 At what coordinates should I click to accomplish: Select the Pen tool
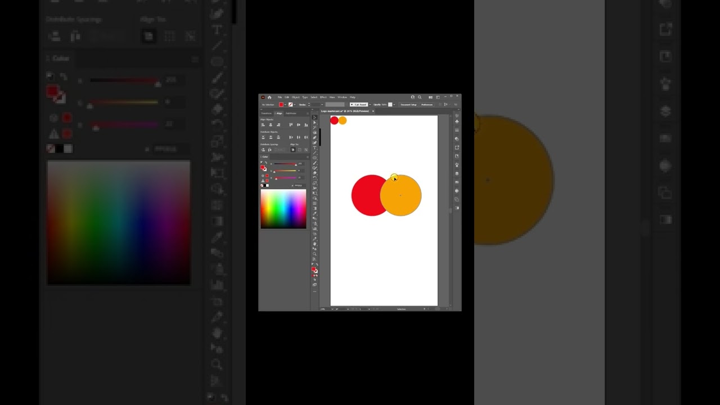(x=314, y=138)
